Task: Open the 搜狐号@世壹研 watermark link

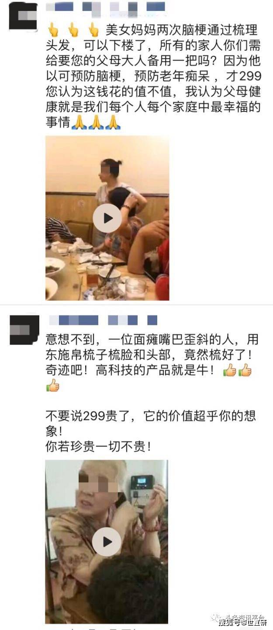Action: 242,623
